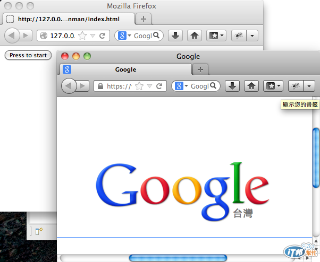Click the padlock security icon in the Google window
This screenshot has height=262, width=320.
100,86
